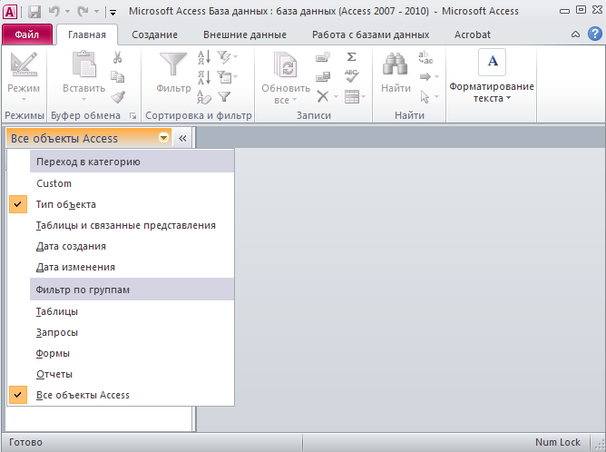This screenshot has height=452, width=606.
Task: Click the Delete record X icon
Action: [x=323, y=96]
